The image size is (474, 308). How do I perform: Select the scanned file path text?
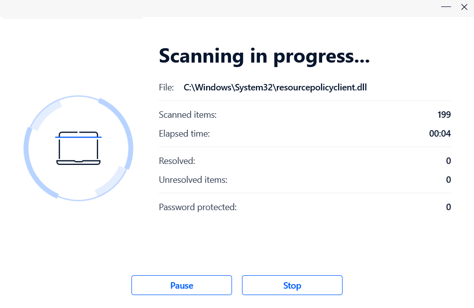[x=275, y=87]
